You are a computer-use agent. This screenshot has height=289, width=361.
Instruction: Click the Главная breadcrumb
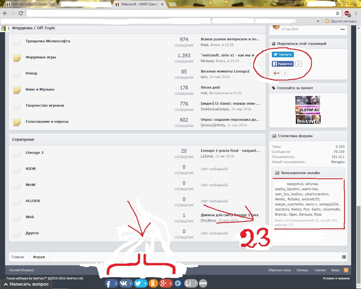click(x=18, y=257)
